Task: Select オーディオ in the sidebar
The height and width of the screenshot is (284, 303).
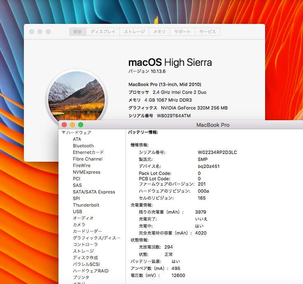Action: 83,218
